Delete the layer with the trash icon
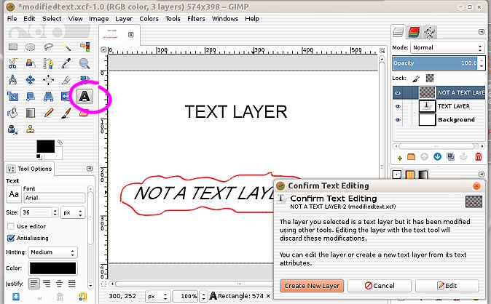The height and width of the screenshot is (304, 491). (x=479, y=156)
